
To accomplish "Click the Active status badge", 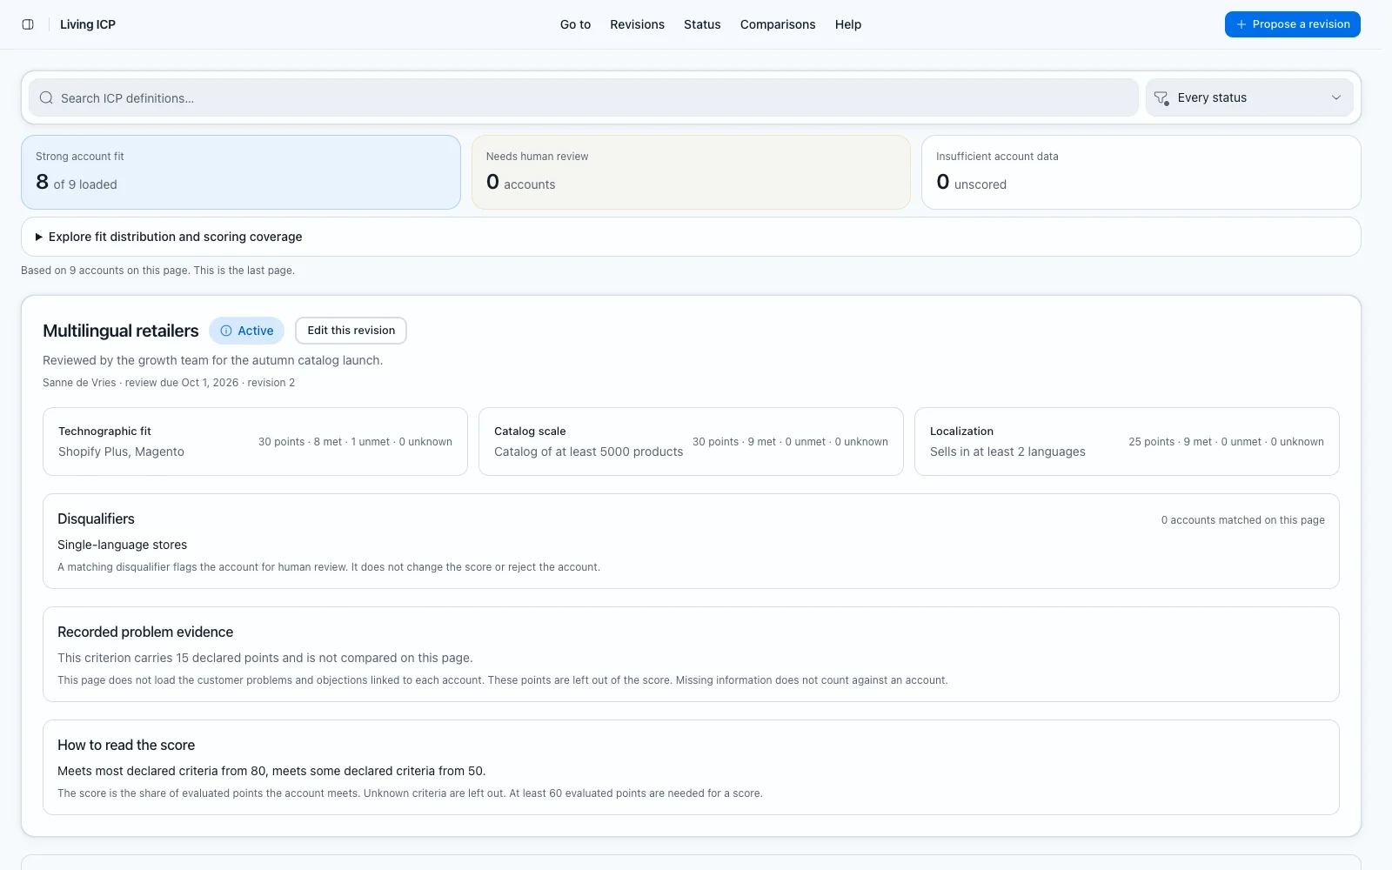I will click(x=247, y=331).
